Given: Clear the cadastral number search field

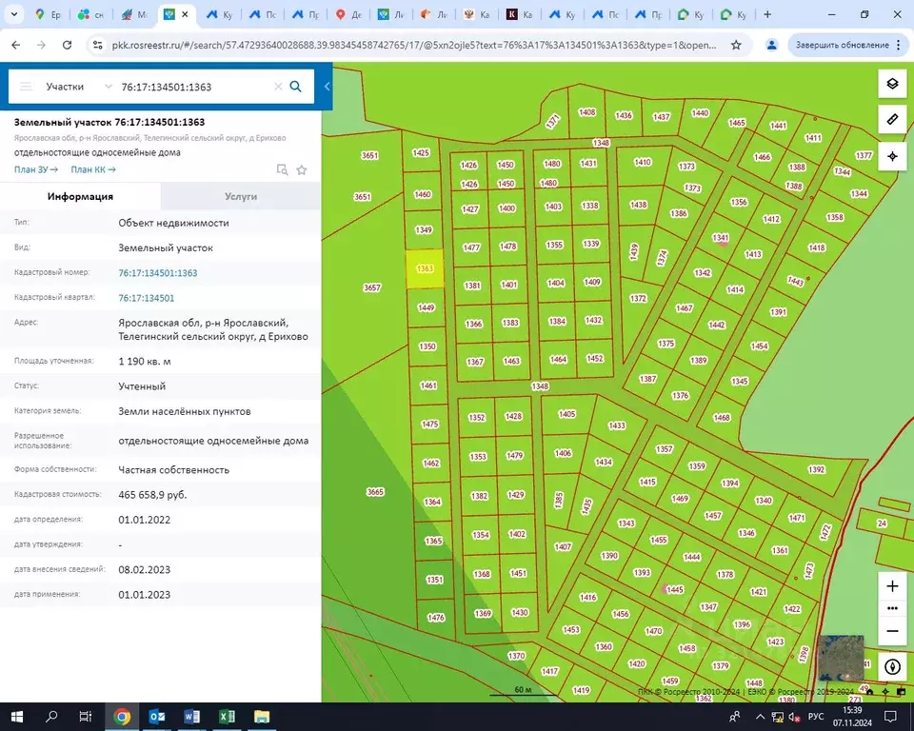Looking at the screenshot, I should [x=278, y=87].
